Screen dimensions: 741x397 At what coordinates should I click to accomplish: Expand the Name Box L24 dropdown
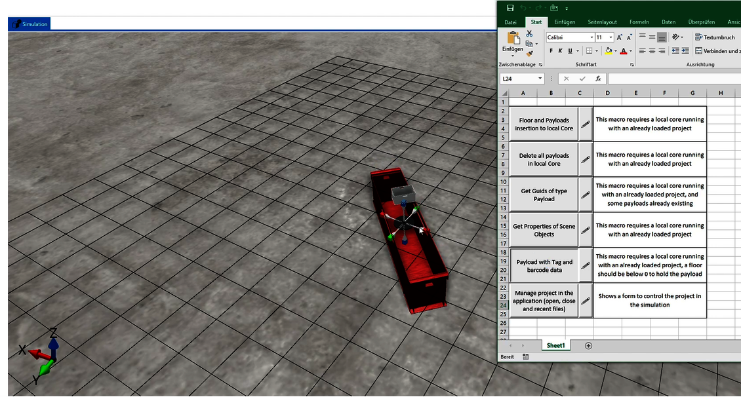point(540,79)
